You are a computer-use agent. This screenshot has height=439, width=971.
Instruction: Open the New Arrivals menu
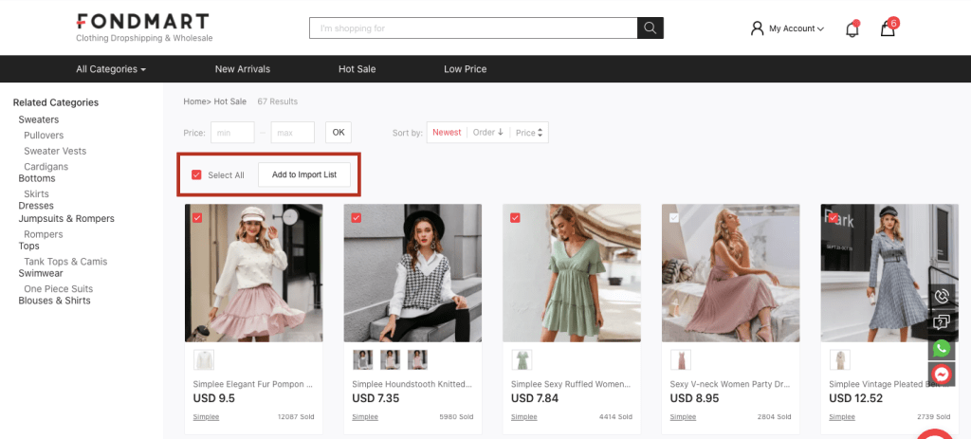243,69
